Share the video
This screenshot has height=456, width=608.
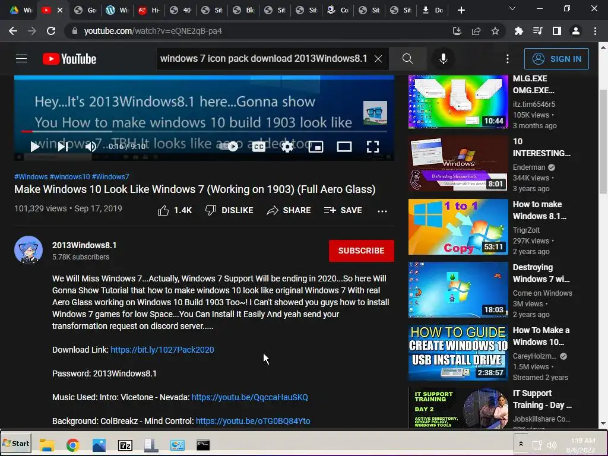289,211
